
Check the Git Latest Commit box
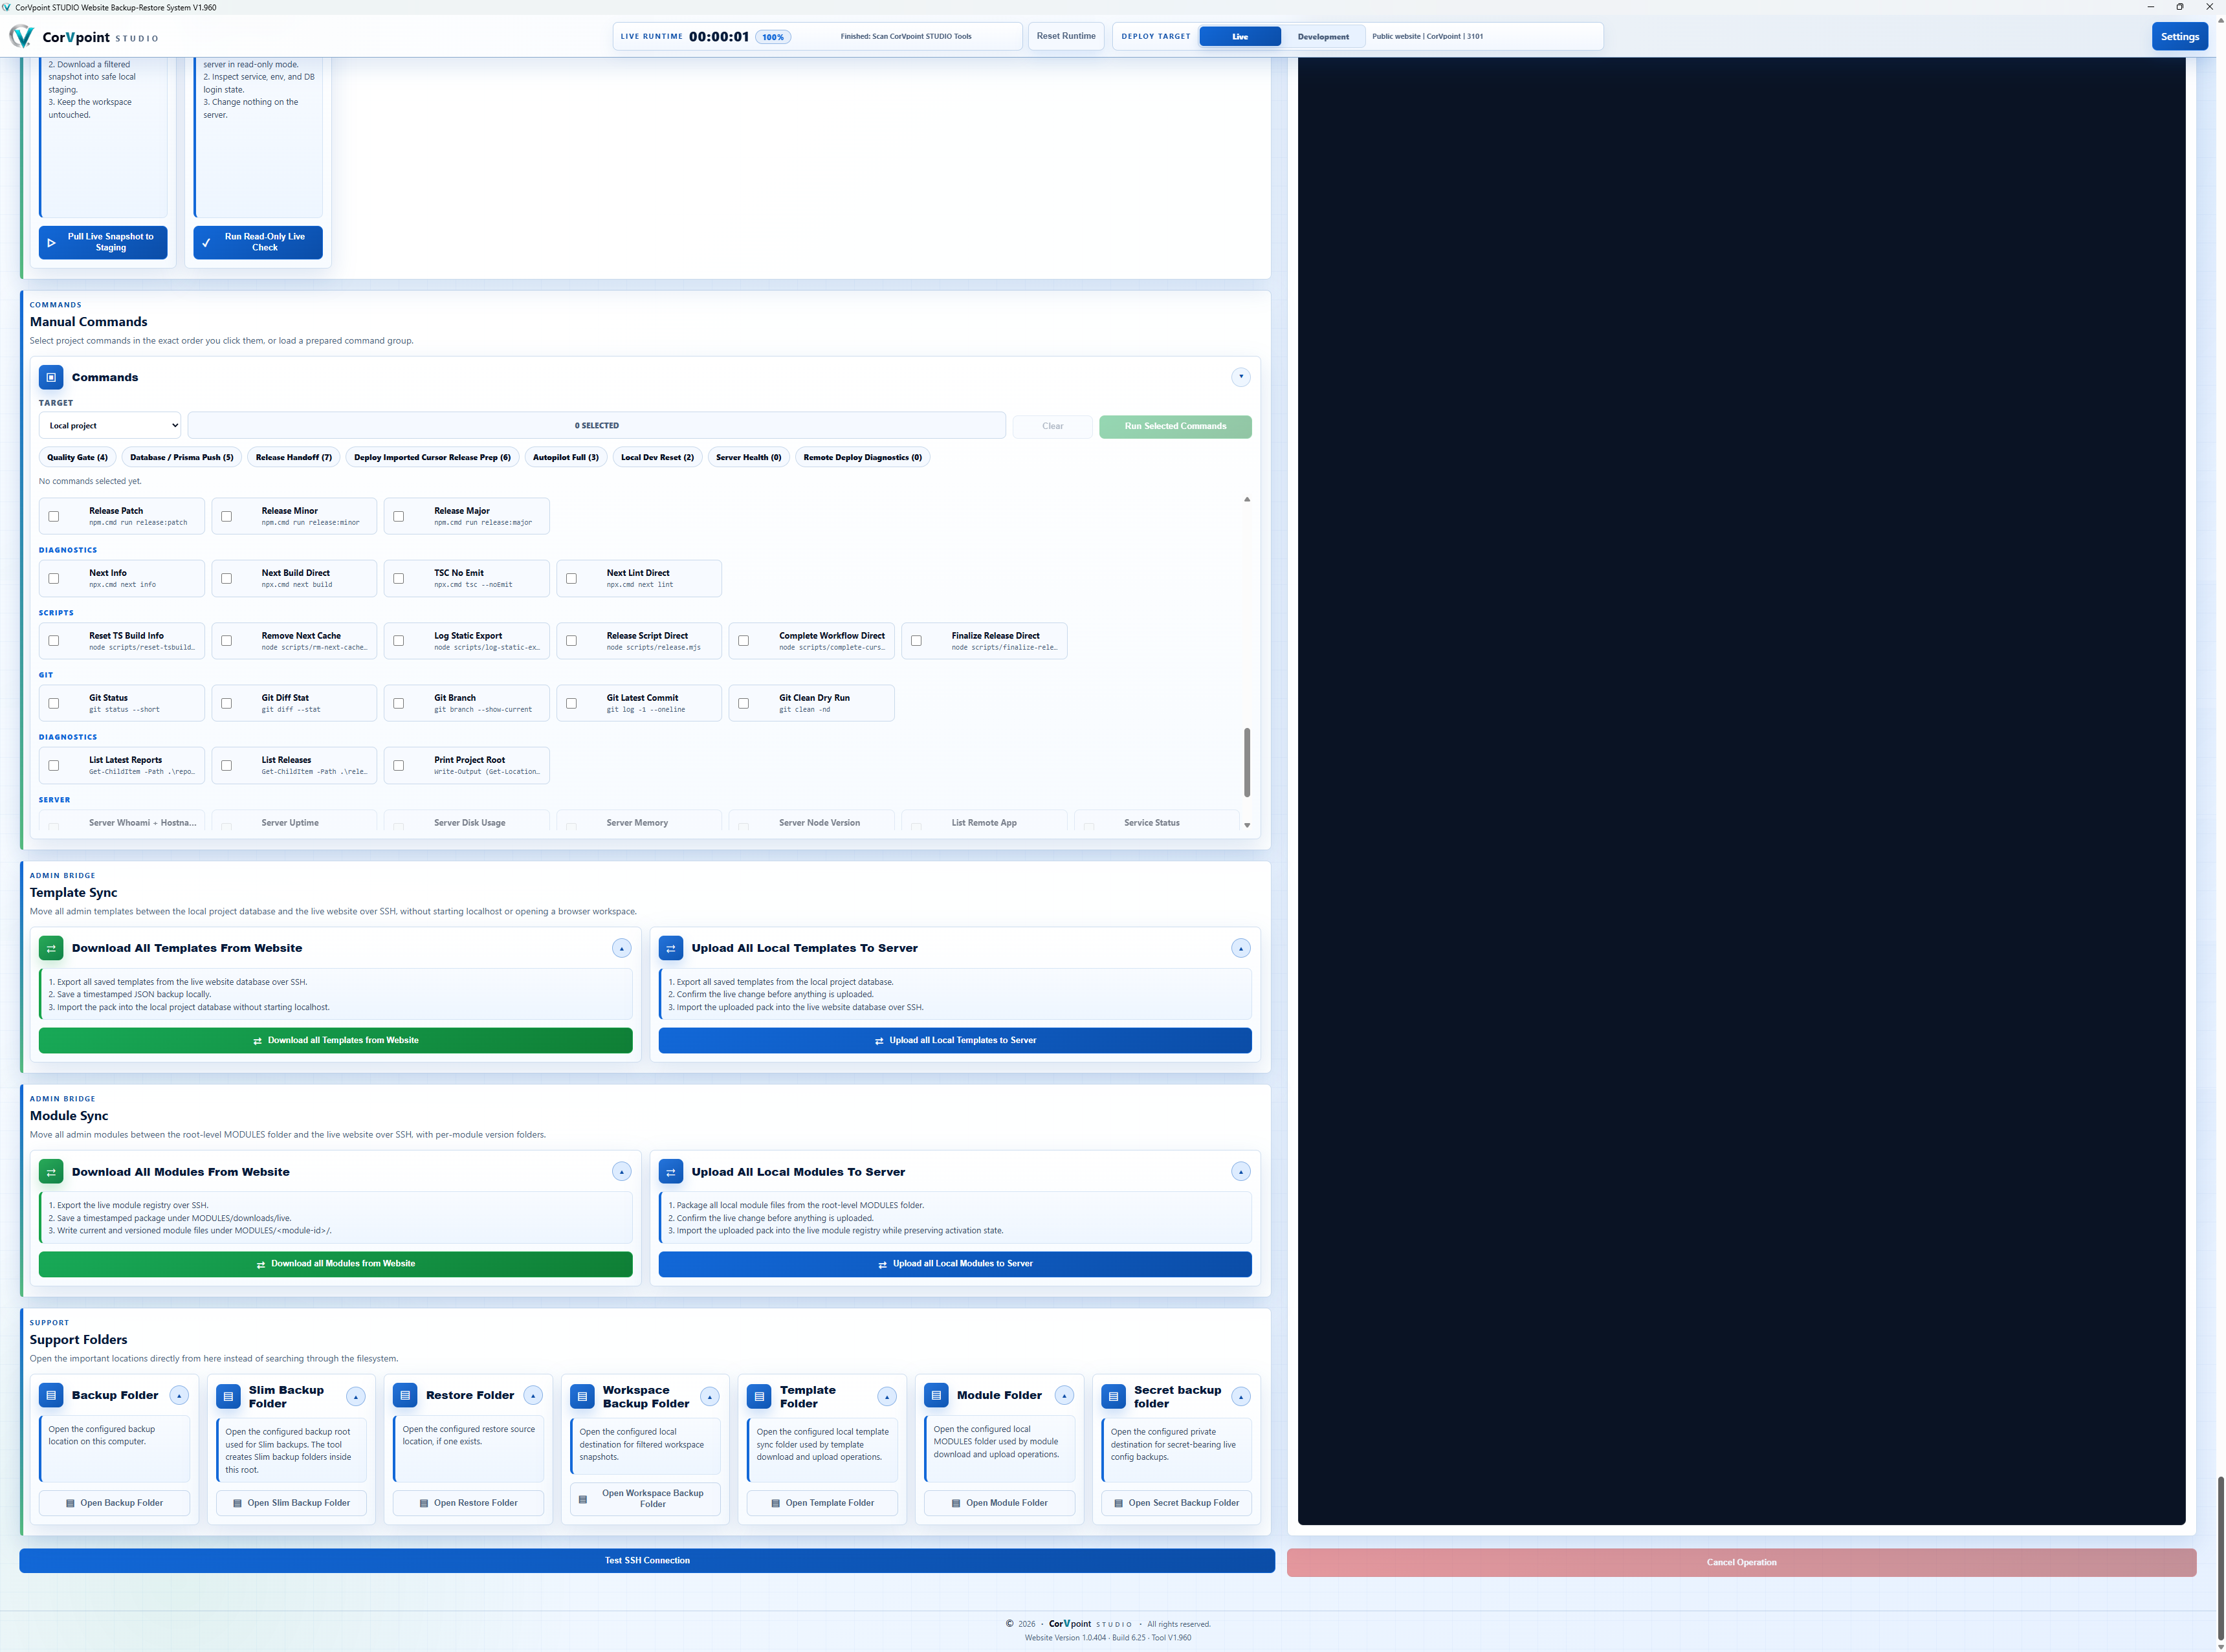tap(571, 703)
